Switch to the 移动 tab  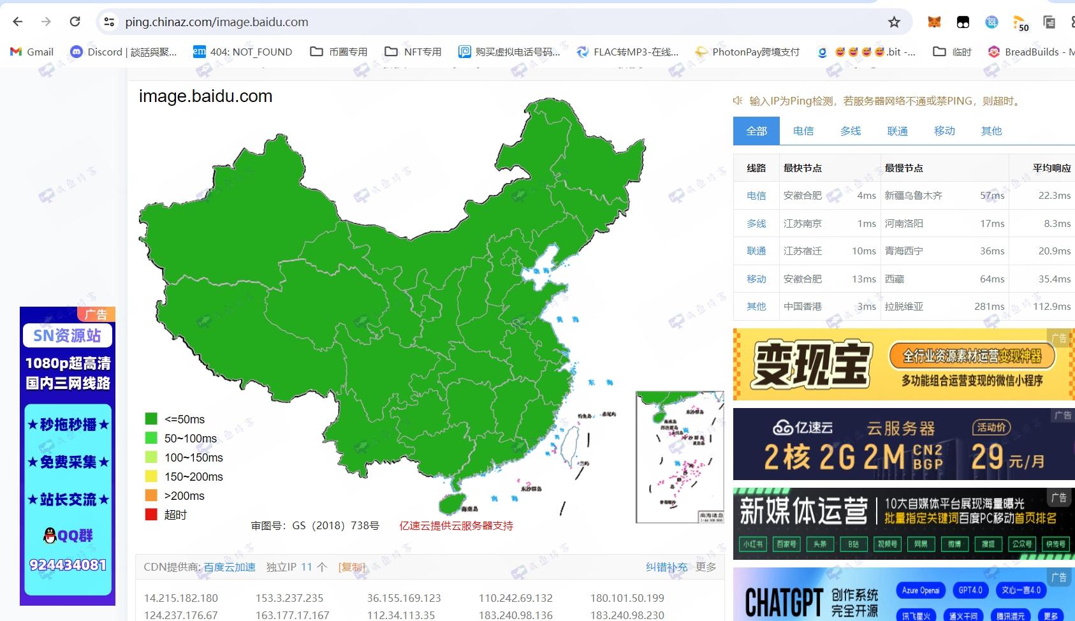click(944, 131)
